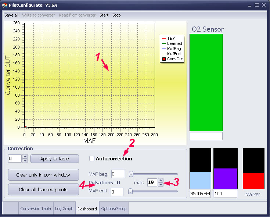Click Write to converter menu item
This screenshot has height=217, width=270.
(x=39, y=15)
